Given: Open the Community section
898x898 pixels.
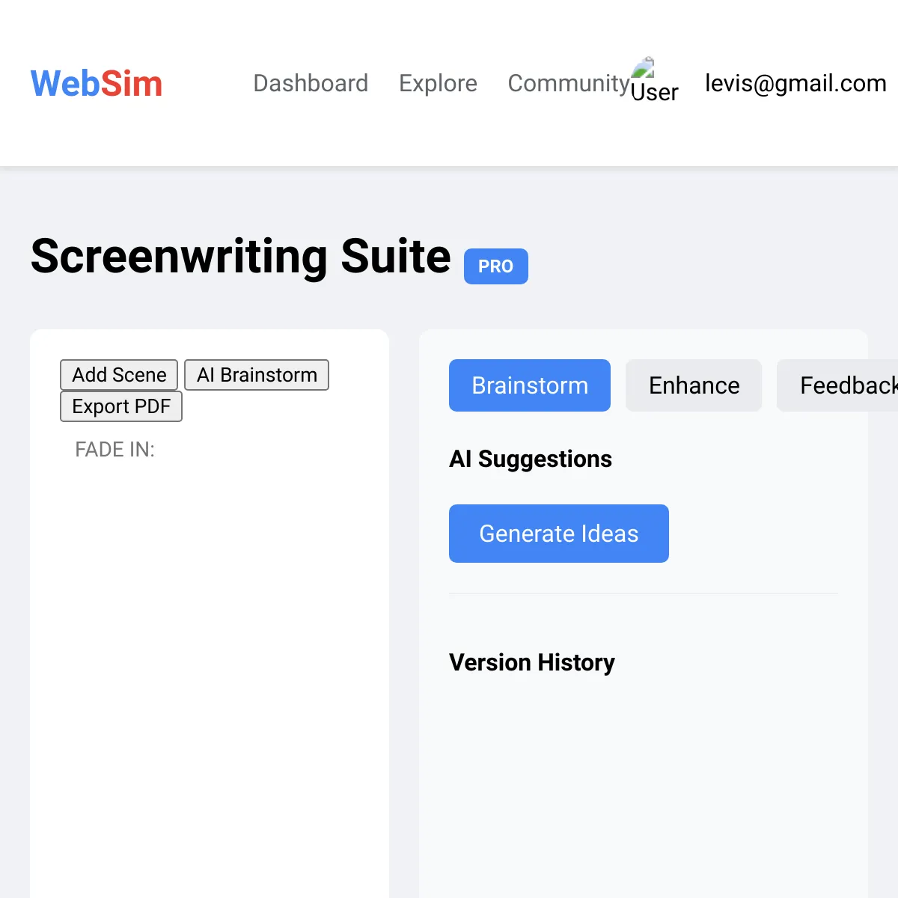Looking at the screenshot, I should tap(569, 83).
